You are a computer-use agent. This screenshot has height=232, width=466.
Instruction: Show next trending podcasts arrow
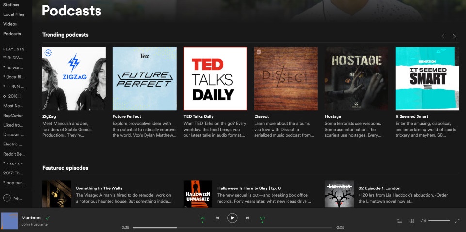click(x=454, y=36)
